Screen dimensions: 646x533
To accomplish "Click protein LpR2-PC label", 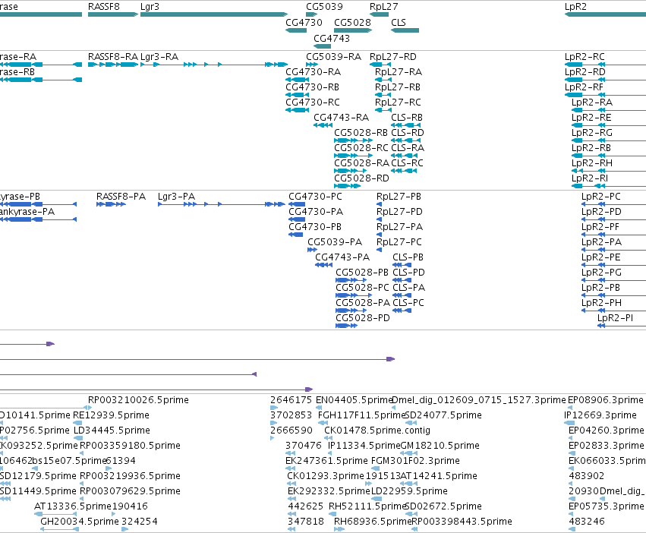I will coord(600,196).
